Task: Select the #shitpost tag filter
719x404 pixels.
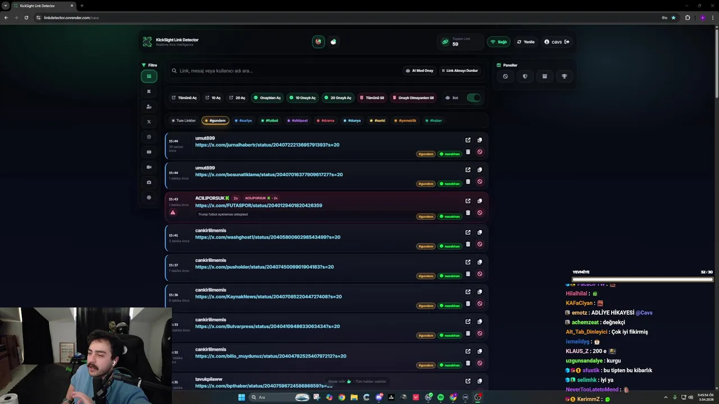Action: tap(298, 121)
